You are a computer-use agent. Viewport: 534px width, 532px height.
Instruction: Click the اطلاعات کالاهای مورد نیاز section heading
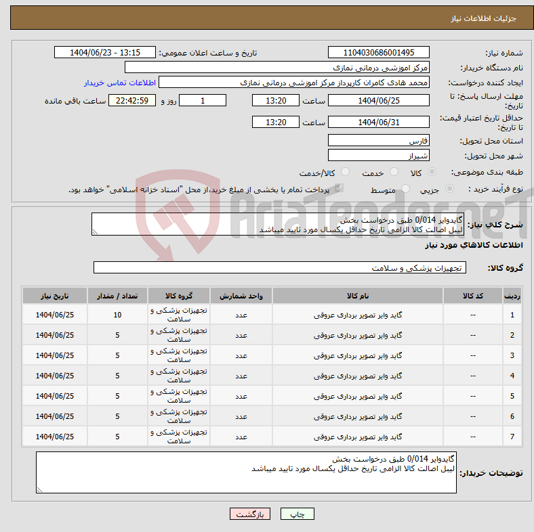[x=474, y=245]
